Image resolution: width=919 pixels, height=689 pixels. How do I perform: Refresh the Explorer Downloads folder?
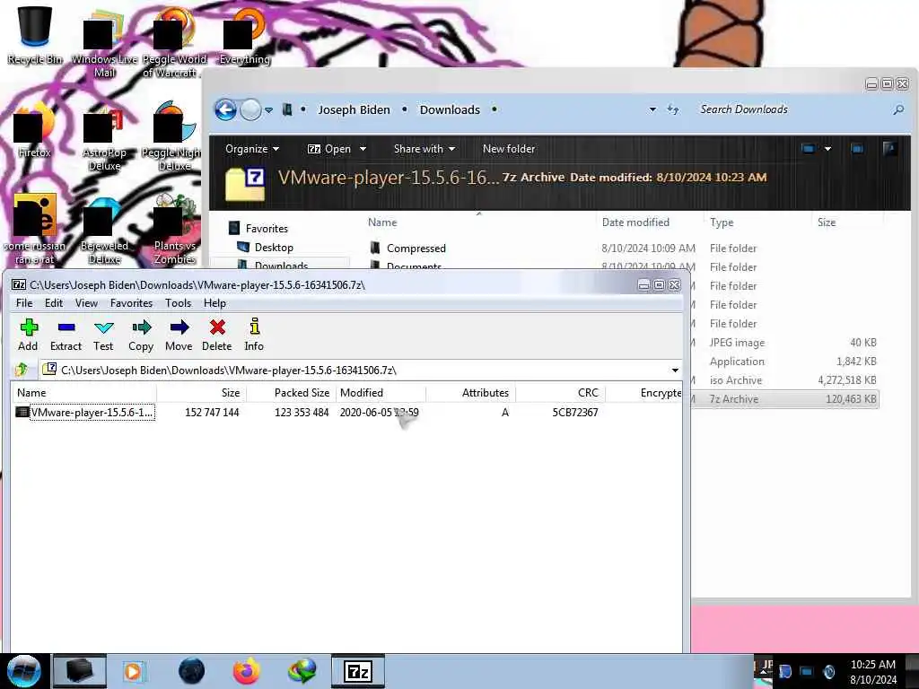[673, 109]
